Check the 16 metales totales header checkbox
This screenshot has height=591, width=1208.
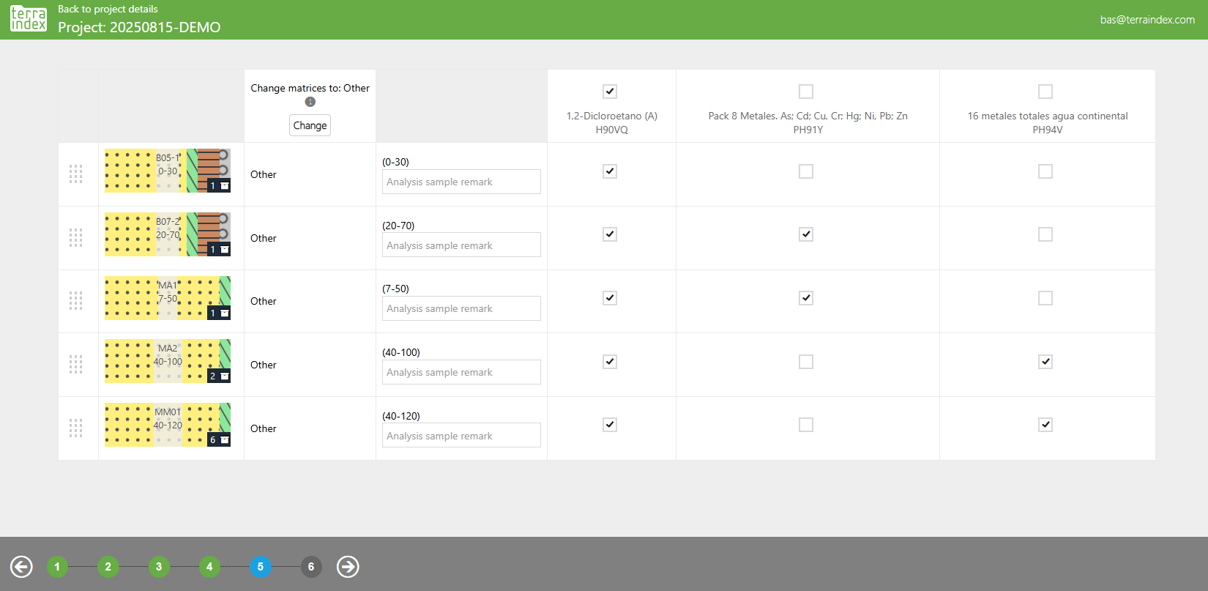click(1045, 92)
